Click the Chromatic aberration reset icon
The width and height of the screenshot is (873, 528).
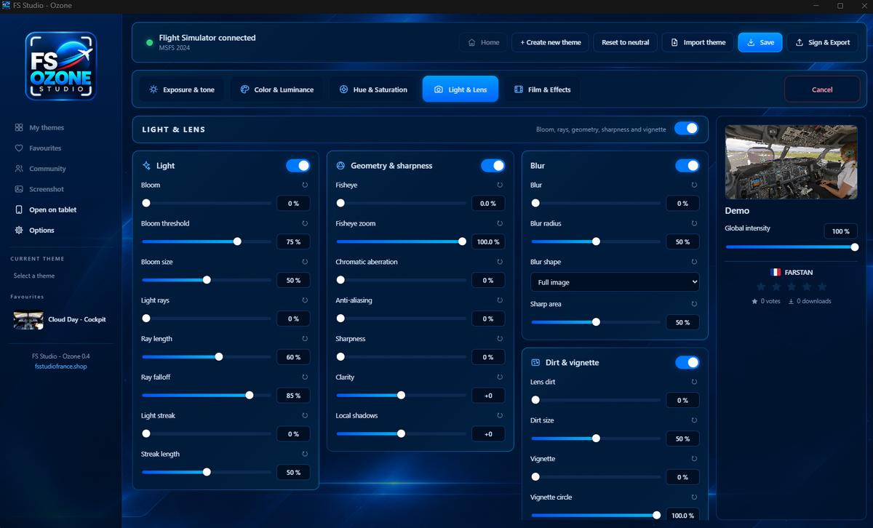coord(499,262)
